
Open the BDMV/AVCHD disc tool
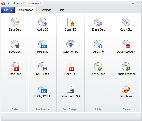[43, 91]
